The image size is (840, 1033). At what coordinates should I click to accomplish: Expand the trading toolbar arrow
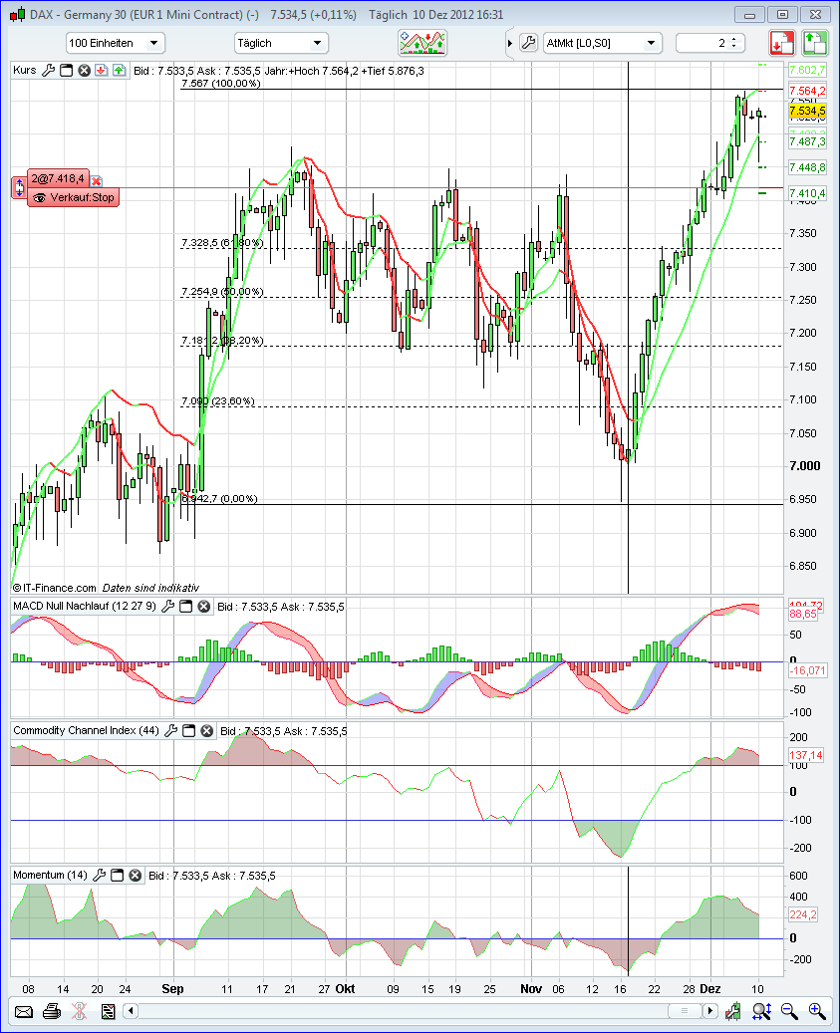pyautogui.click(x=510, y=44)
